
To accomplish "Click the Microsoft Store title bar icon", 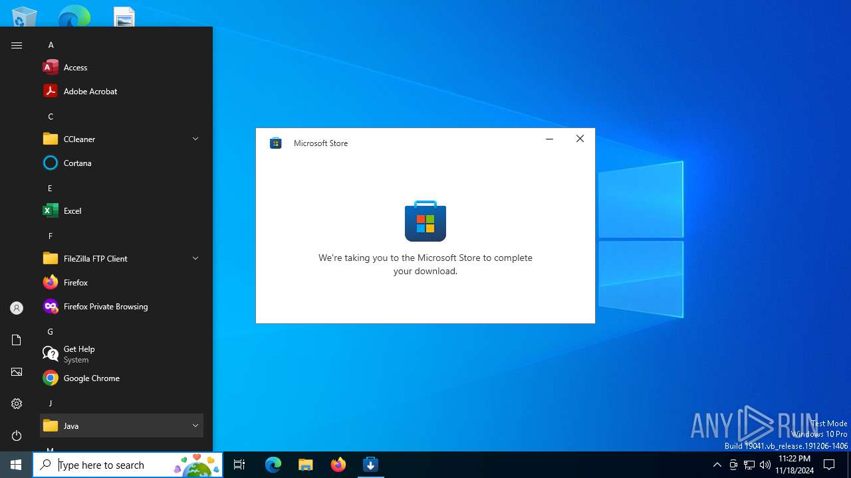I will (276, 143).
